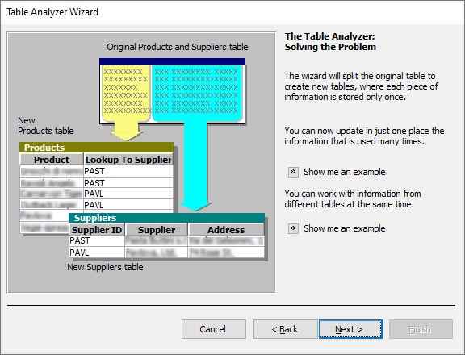465x355 pixels.
Task: Click 'Original Products and Suppliers table' label
Action: [178, 47]
